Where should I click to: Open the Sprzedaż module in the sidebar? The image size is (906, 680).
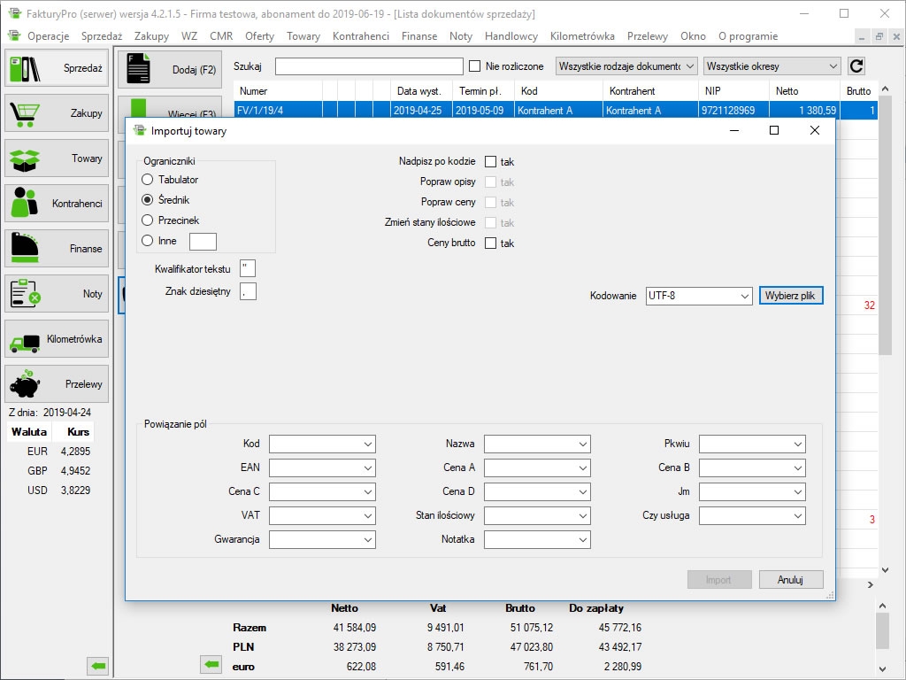click(57, 68)
